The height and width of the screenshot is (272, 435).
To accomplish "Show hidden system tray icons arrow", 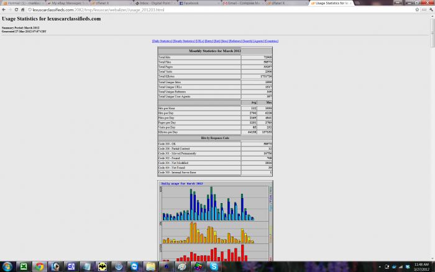I will [380, 267].
